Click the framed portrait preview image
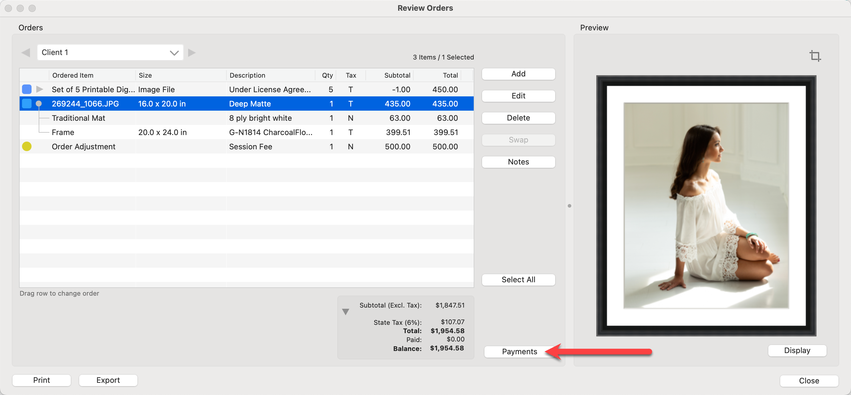 click(x=706, y=206)
